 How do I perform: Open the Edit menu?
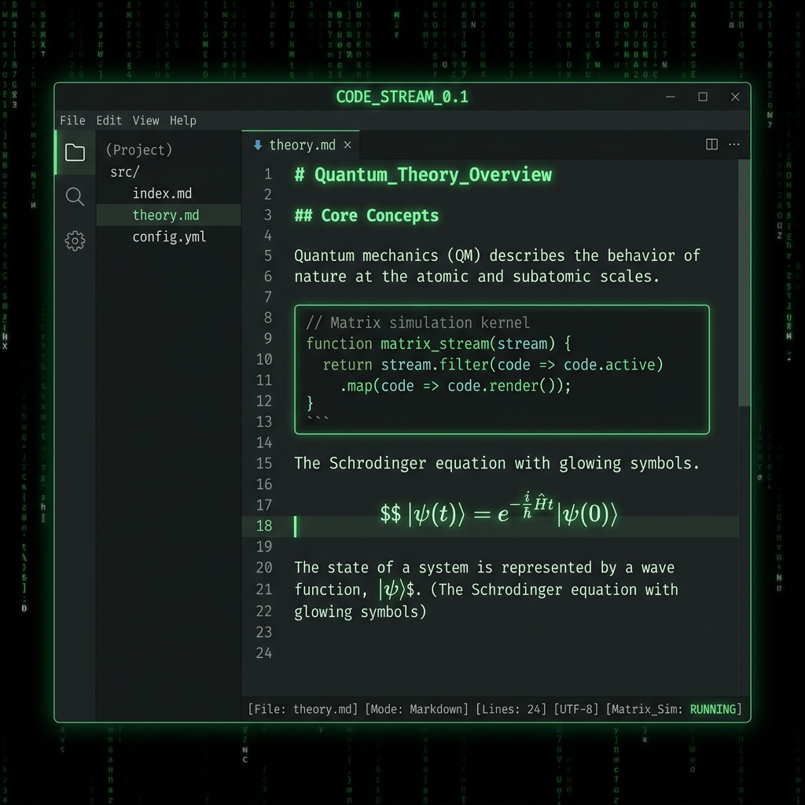108,120
